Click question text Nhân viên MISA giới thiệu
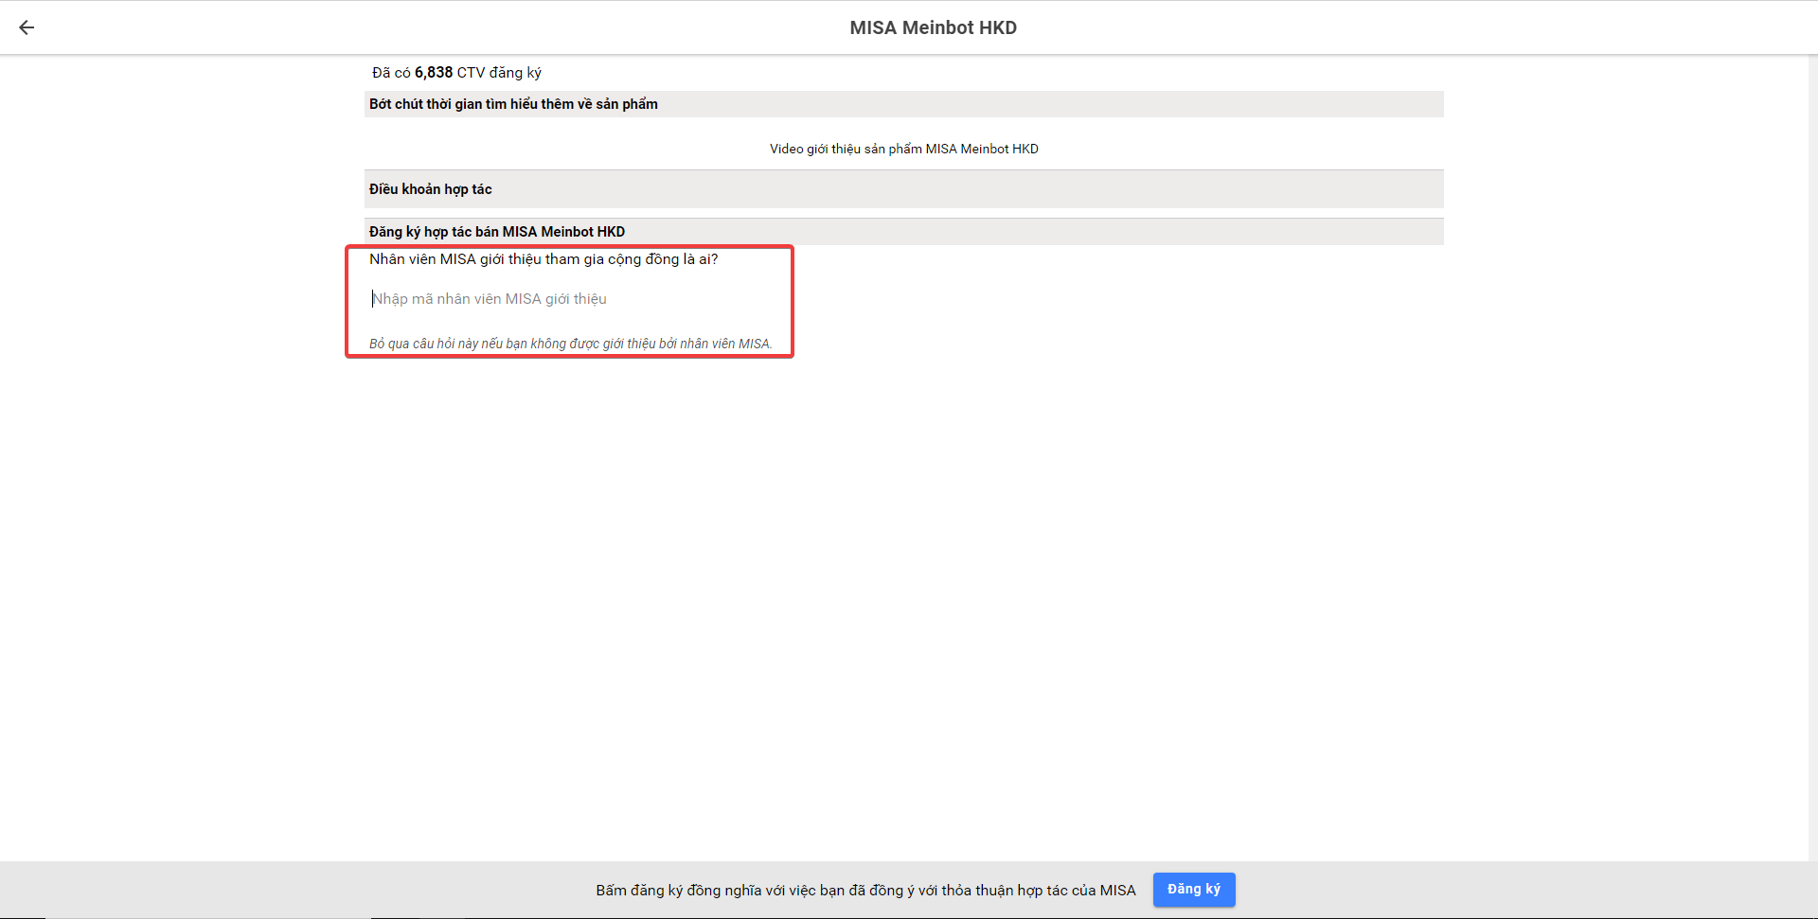Viewport: 1818px width, 919px height. (x=544, y=259)
